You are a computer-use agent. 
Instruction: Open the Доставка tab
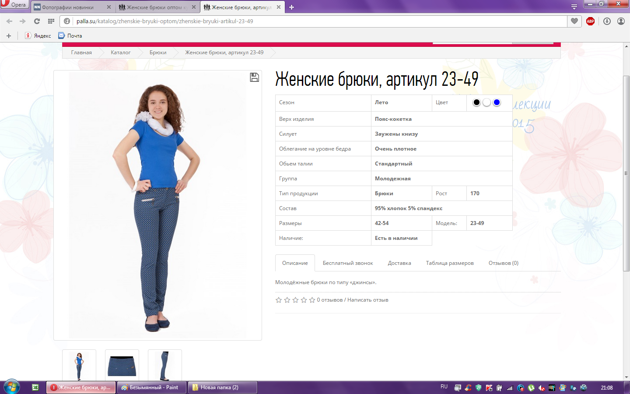pyautogui.click(x=399, y=263)
